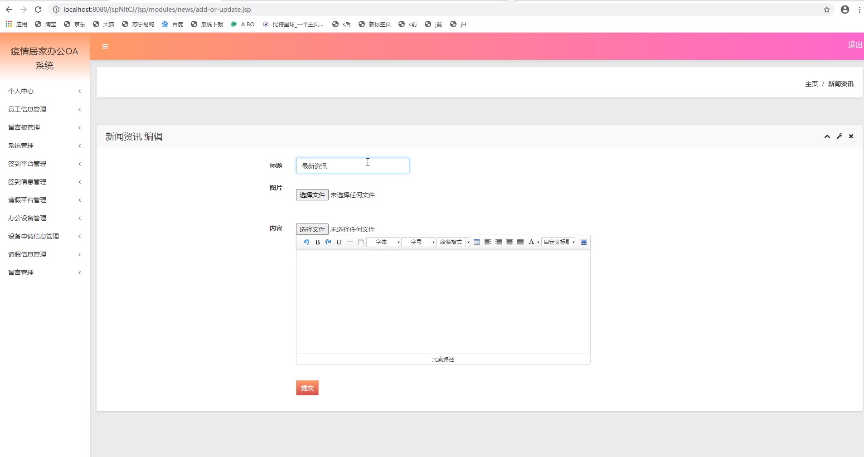Click the font color A icon
This screenshot has height=457, width=864.
tap(531, 242)
